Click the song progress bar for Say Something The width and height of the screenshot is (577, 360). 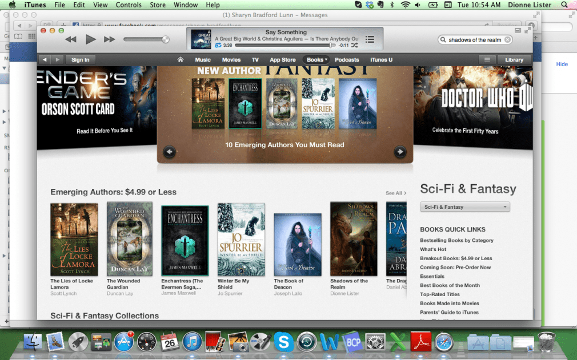(285, 45)
